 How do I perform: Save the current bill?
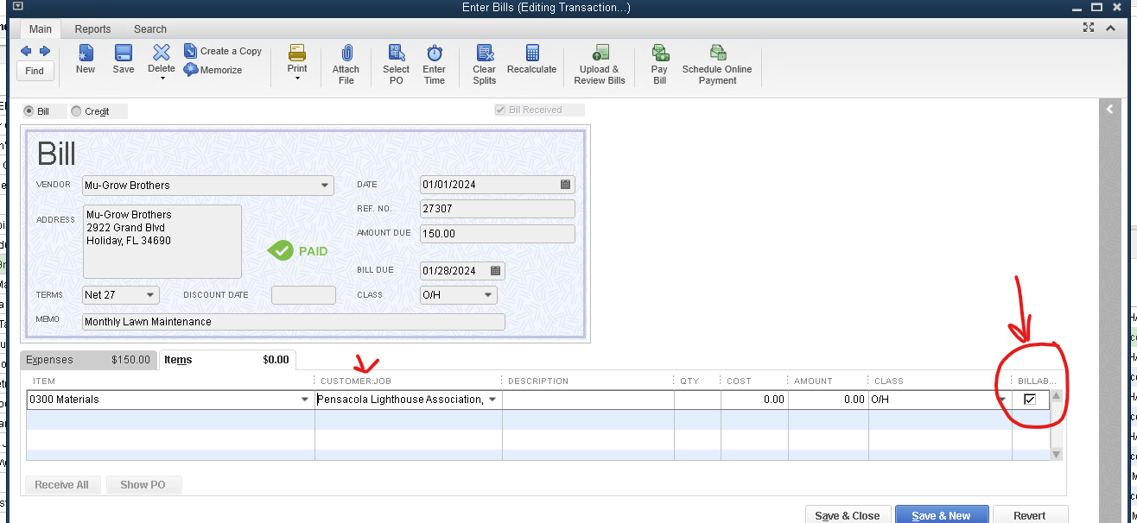coord(123,60)
